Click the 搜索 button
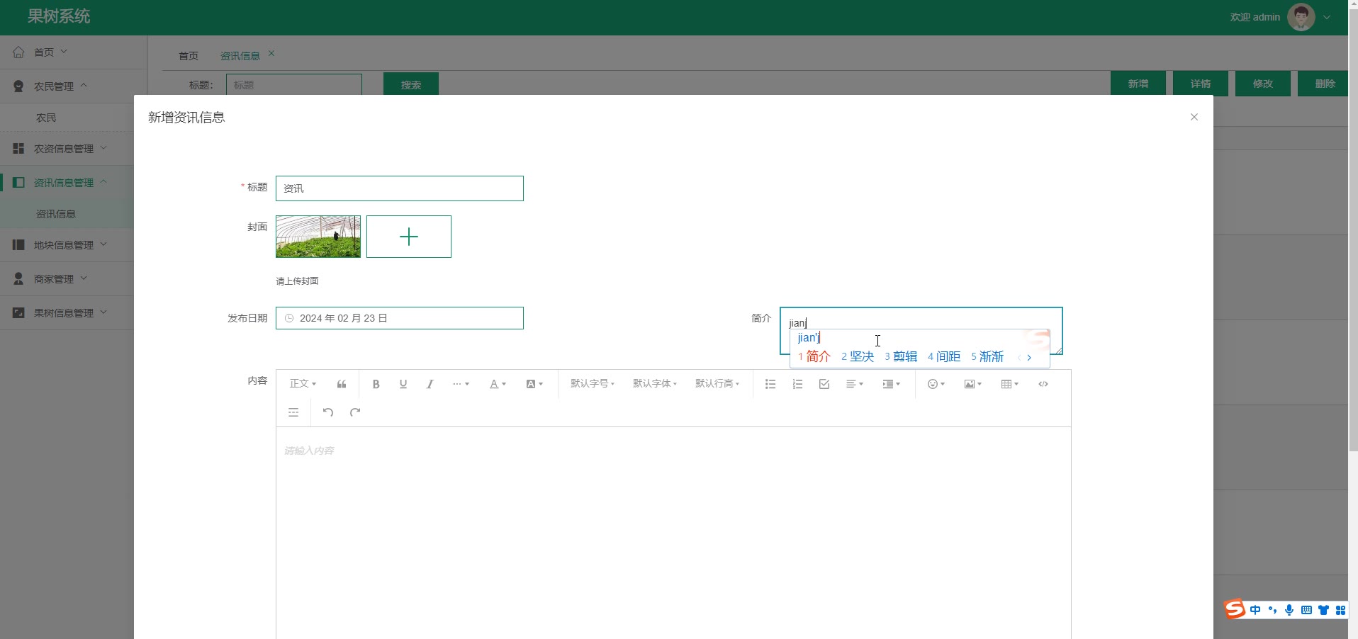 coord(411,84)
